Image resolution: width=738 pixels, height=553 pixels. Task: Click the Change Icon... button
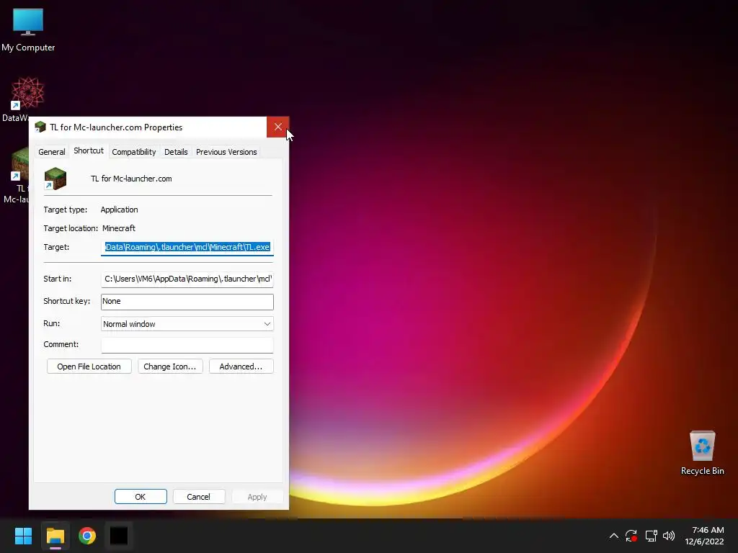coord(170,367)
